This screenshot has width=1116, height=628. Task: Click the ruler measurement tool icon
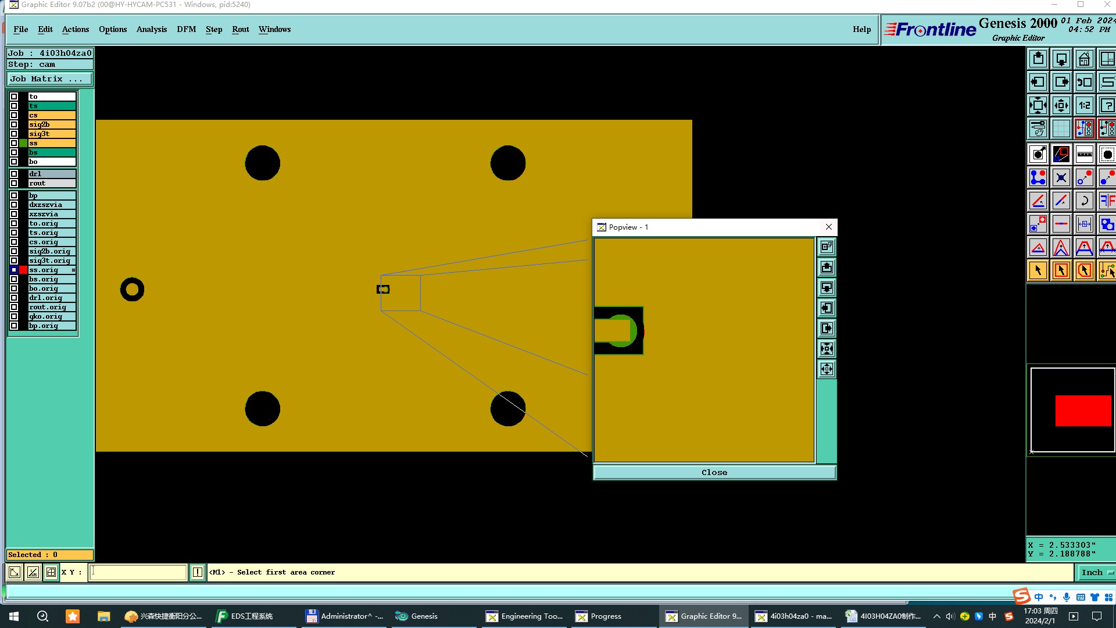pyautogui.click(x=1084, y=154)
